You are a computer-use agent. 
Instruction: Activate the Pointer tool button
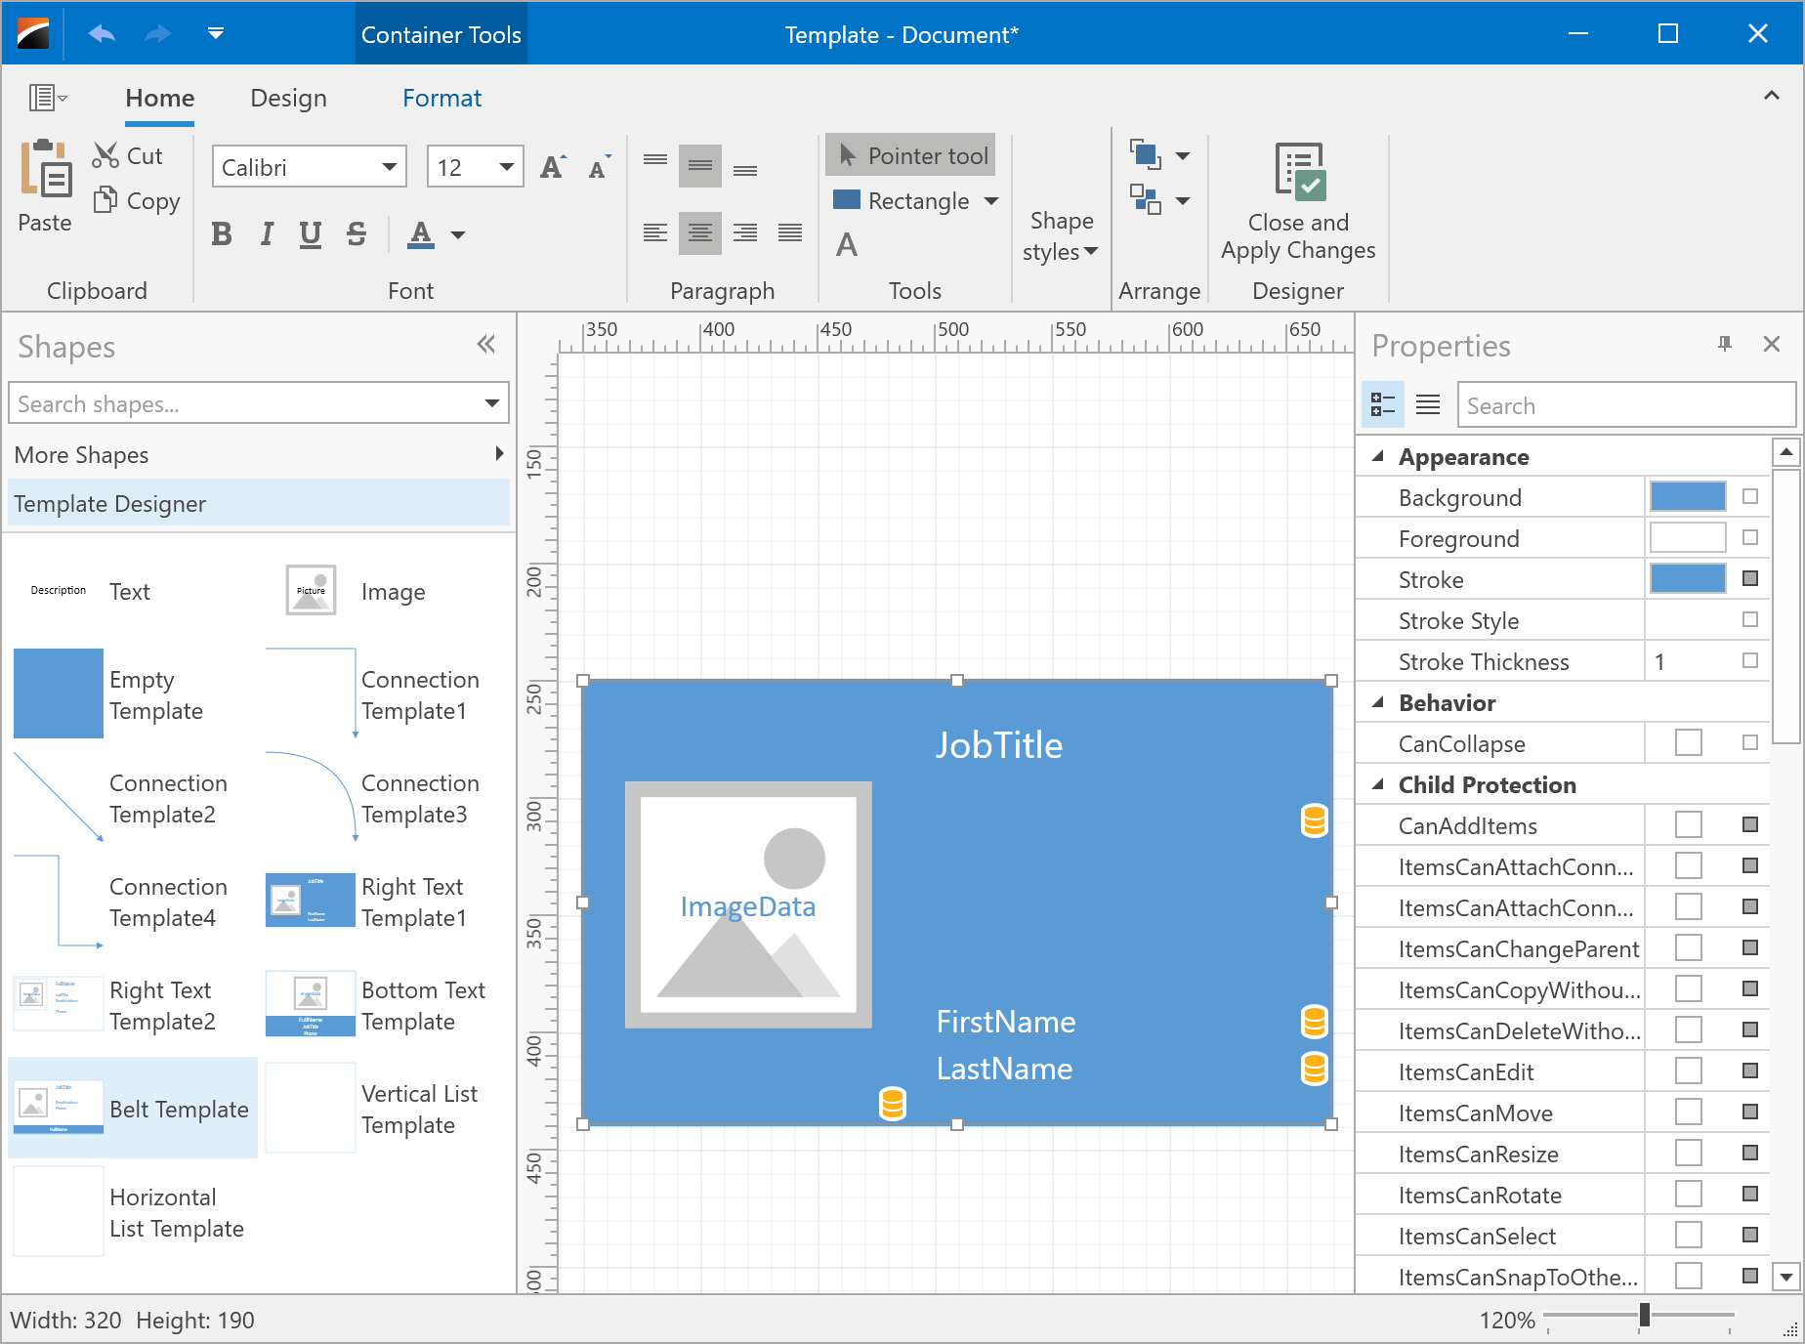tap(910, 155)
